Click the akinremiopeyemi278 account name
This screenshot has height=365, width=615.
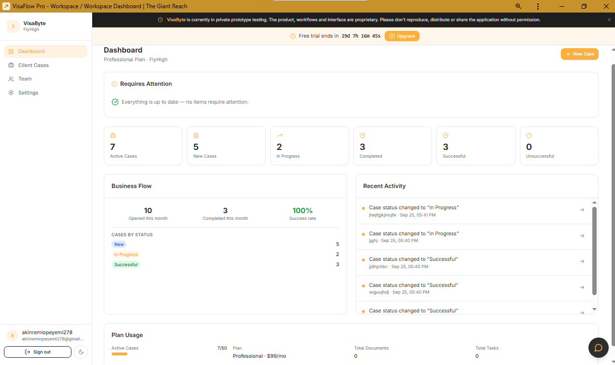[47, 332]
